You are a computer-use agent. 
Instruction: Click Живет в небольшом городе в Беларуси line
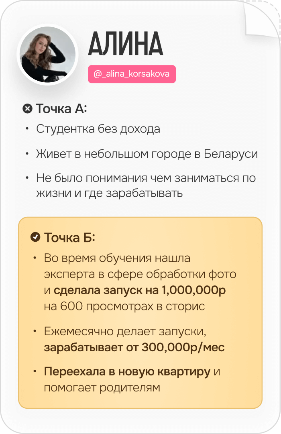pyautogui.click(x=147, y=154)
